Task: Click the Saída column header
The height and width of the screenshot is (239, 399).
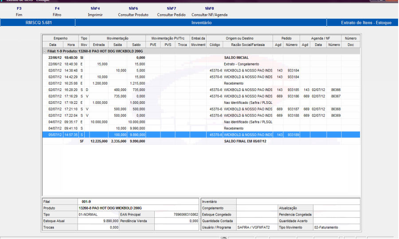Action: click(117, 45)
